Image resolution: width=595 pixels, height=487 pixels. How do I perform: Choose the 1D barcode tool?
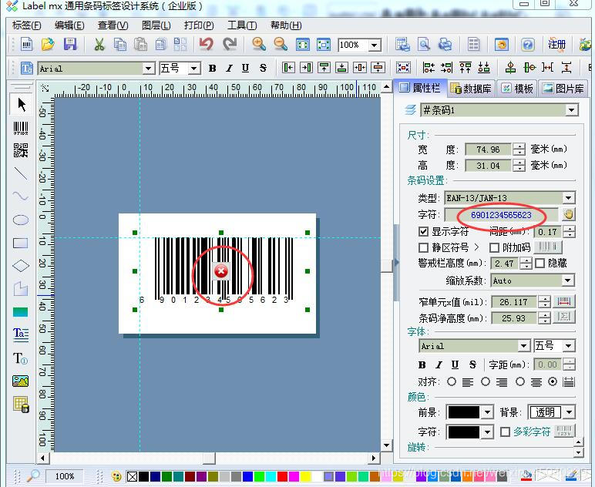(21, 128)
